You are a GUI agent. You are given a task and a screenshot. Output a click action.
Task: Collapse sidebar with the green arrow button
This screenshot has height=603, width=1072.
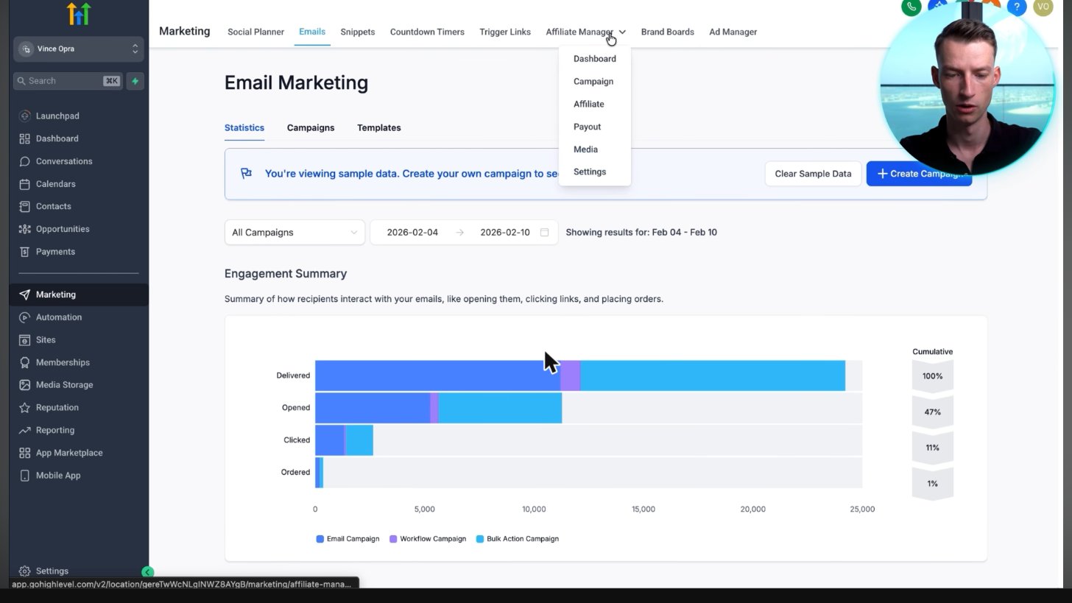[147, 572]
